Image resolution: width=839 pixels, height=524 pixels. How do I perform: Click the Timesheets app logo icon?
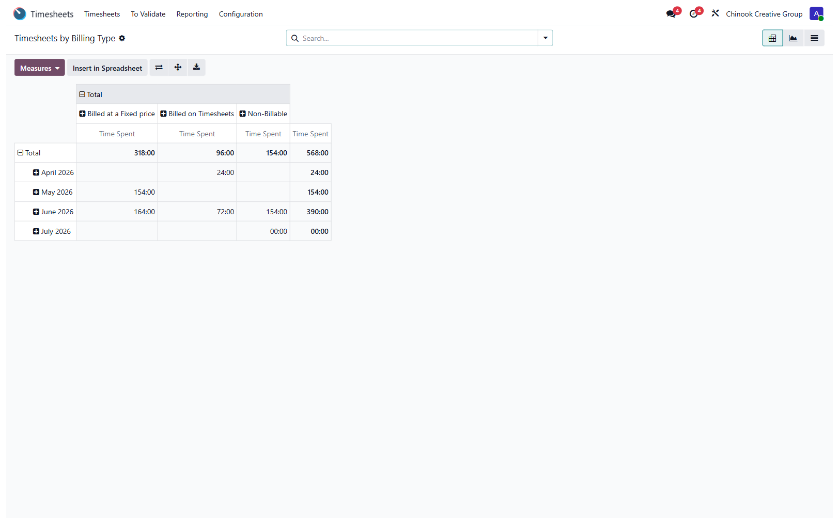tap(20, 14)
